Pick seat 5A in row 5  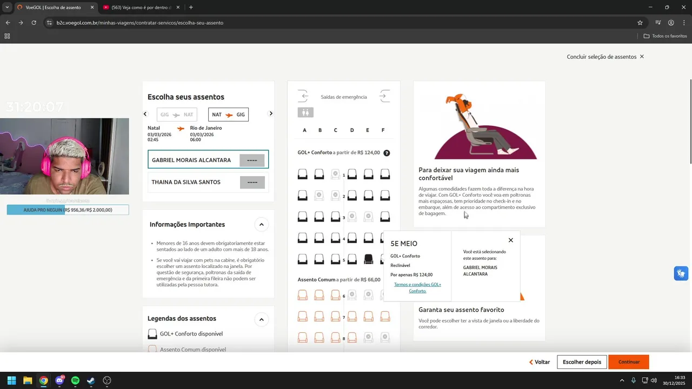(303, 259)
